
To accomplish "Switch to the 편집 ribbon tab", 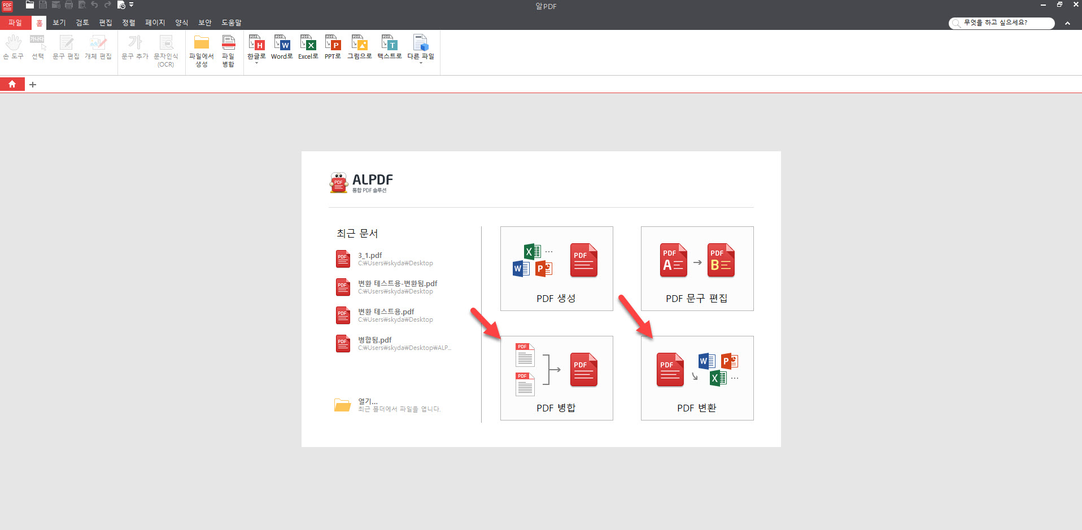I will tap(106, 23).
